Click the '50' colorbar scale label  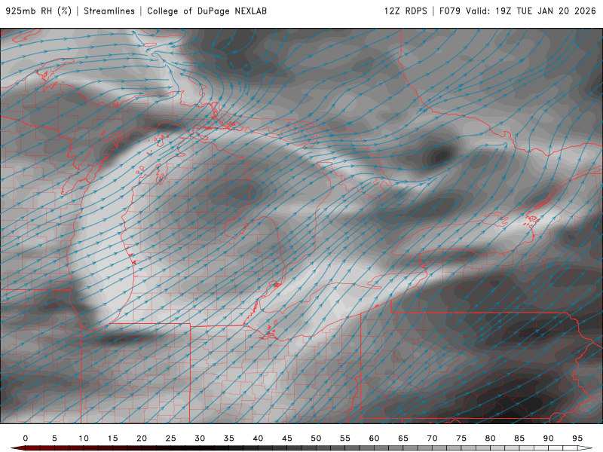coord(316,438)
